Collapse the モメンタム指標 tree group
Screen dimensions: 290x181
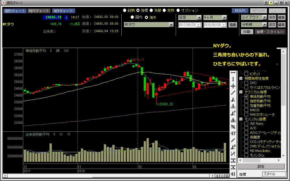(241, 119)
